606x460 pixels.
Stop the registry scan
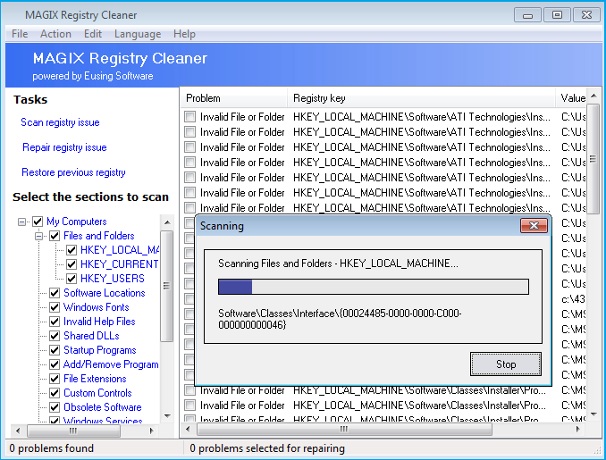[506, 364]
